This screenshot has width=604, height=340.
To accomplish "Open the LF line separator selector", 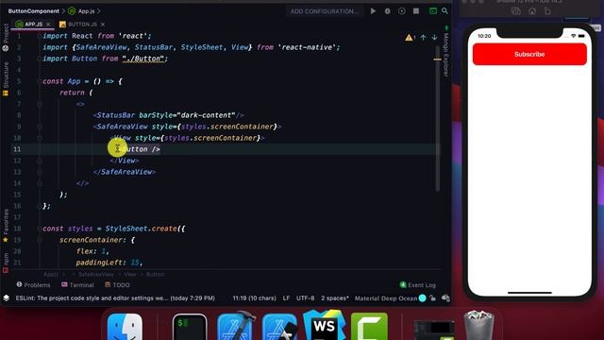I will 286,298.
